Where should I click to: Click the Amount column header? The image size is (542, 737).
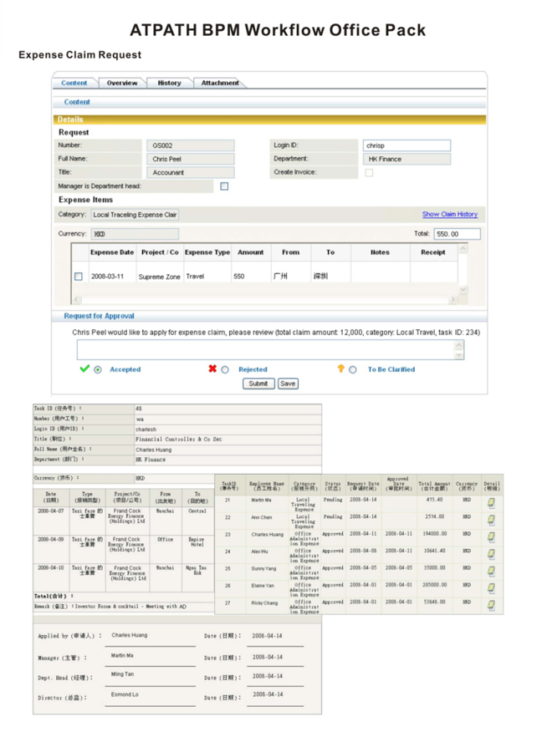tap(250, 252)
